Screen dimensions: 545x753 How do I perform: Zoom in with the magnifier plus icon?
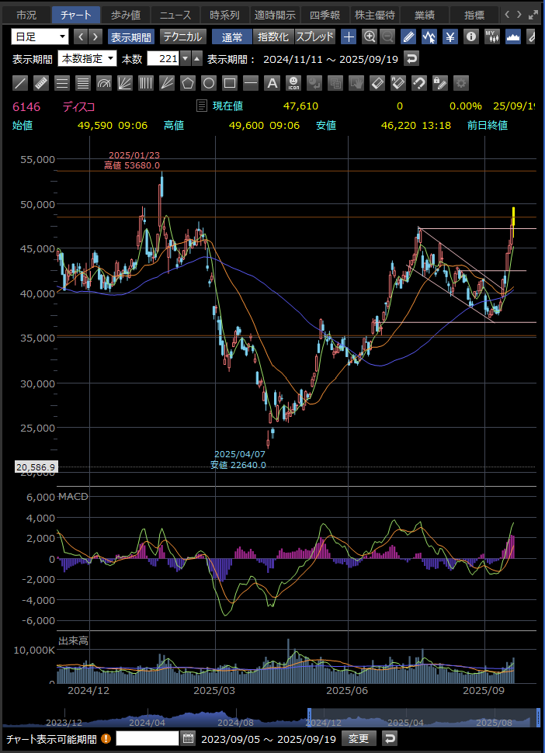[x=370, y=36]
